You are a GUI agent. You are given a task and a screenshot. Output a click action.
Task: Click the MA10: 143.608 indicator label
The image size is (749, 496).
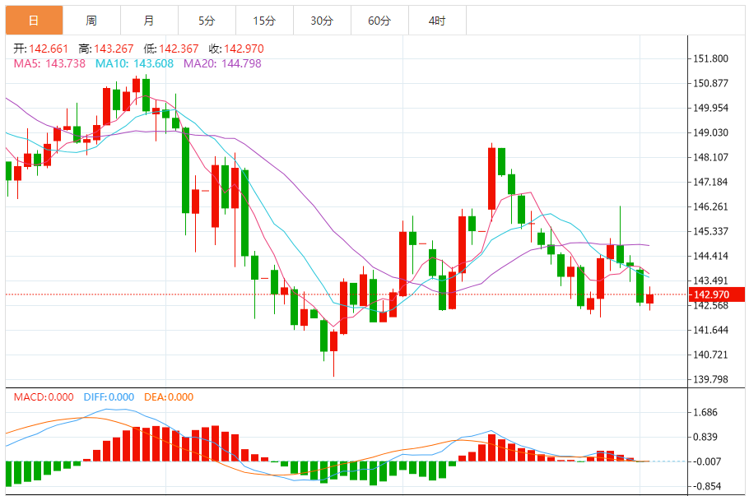(134, 63)
